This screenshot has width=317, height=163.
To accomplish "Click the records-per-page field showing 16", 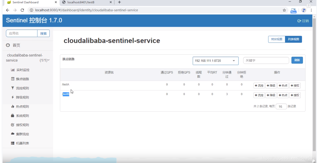I will (281, 107).
